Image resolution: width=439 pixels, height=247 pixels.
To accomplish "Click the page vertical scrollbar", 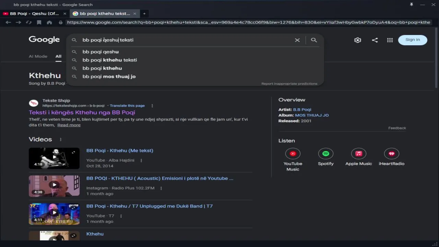I will click(x=436, y=58).
